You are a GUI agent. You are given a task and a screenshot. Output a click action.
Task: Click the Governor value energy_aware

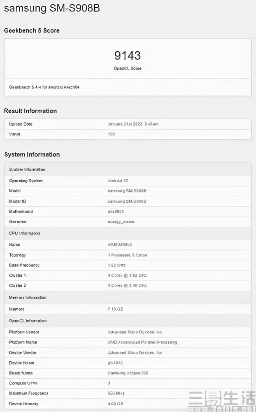[x=122, y=222]
